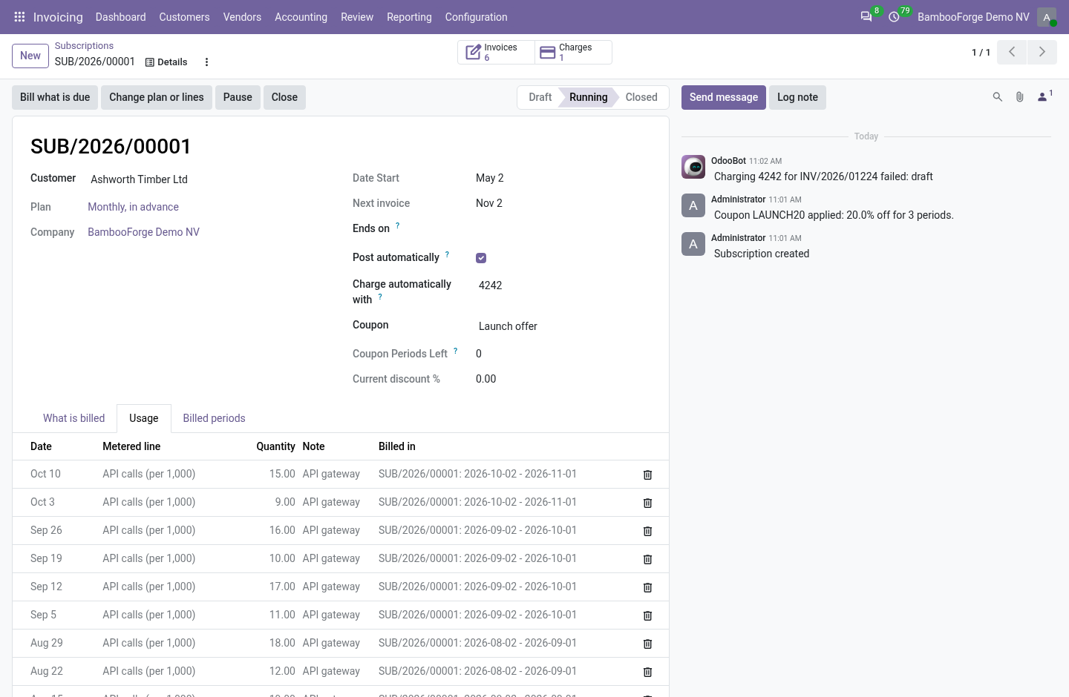
Task: Show help for Coupon Periods Left
Action: (x=455, y=351)
